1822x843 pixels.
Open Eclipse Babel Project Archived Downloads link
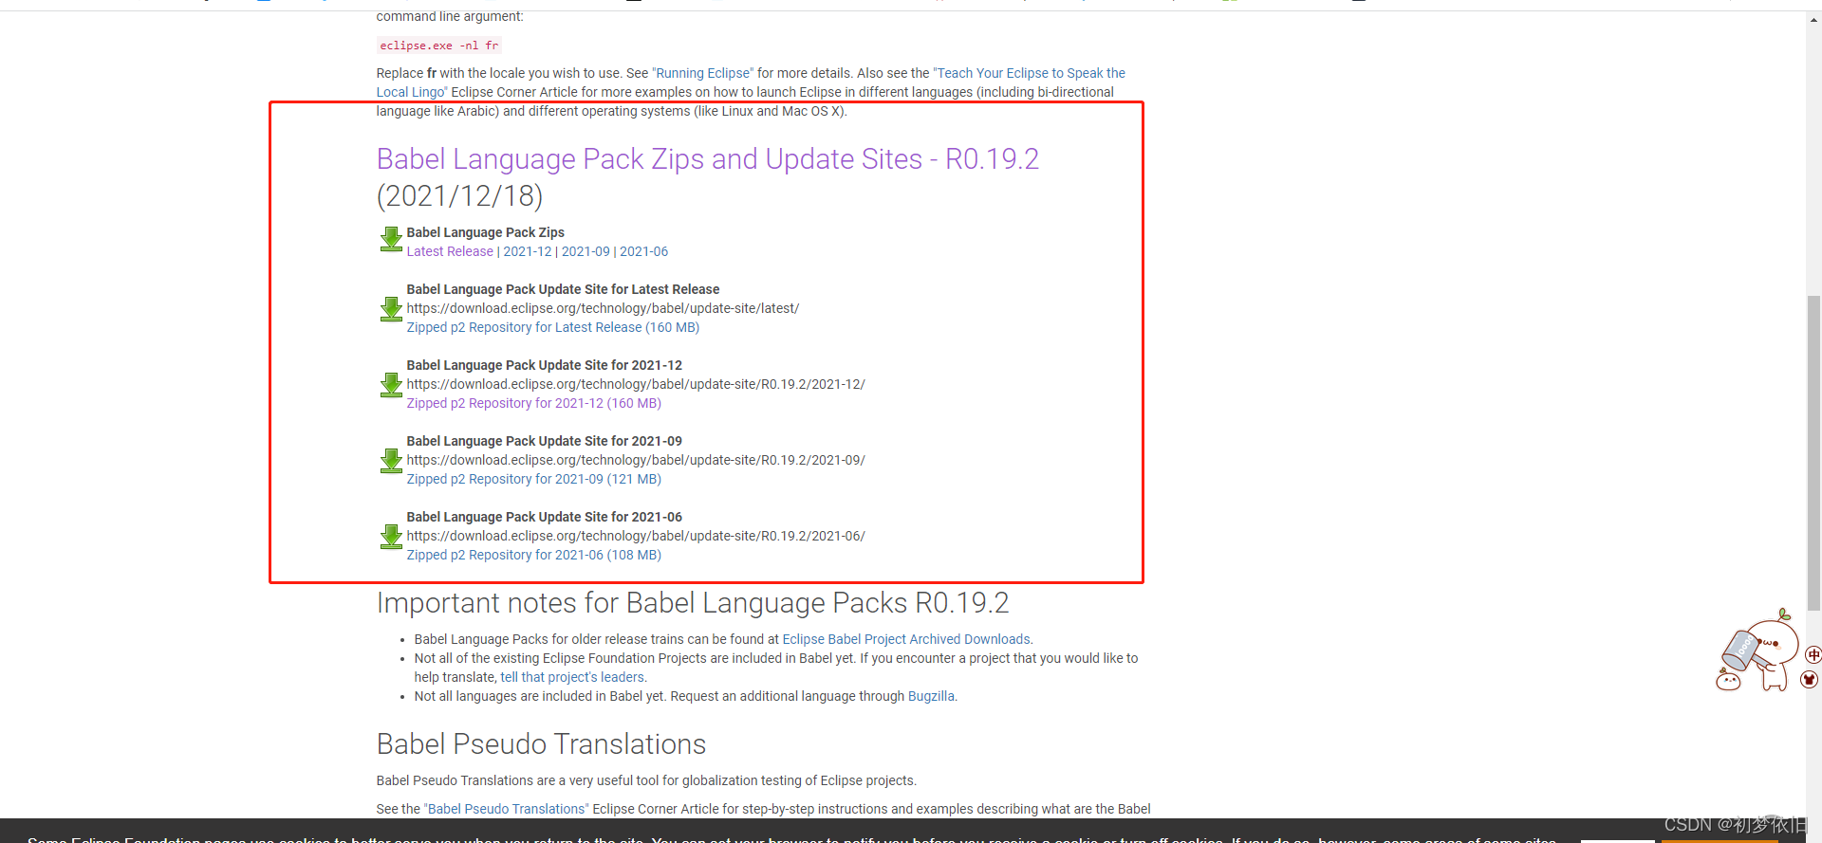pyautogui.click(x=906, y=639)
